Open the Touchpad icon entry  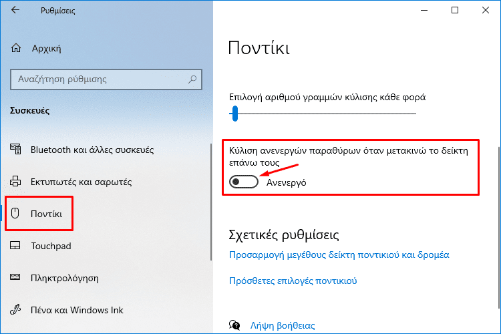point(15,245)
